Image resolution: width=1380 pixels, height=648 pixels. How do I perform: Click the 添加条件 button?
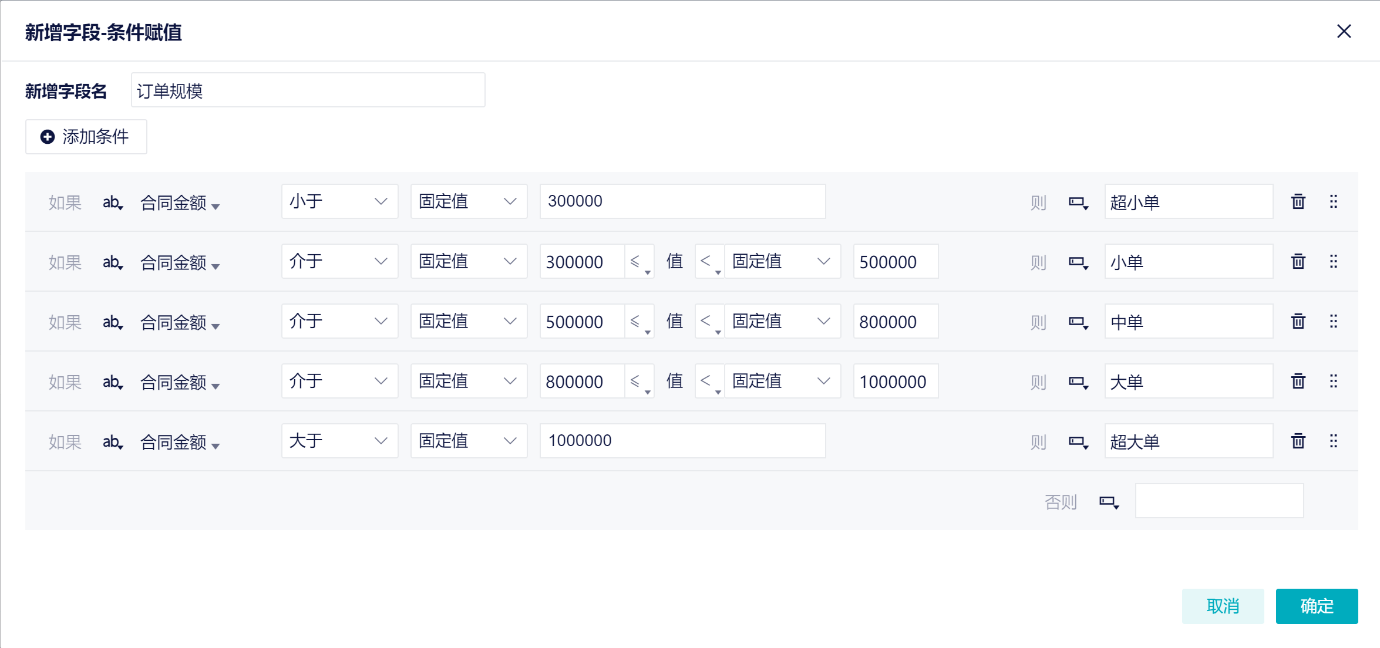click(86, 137)
